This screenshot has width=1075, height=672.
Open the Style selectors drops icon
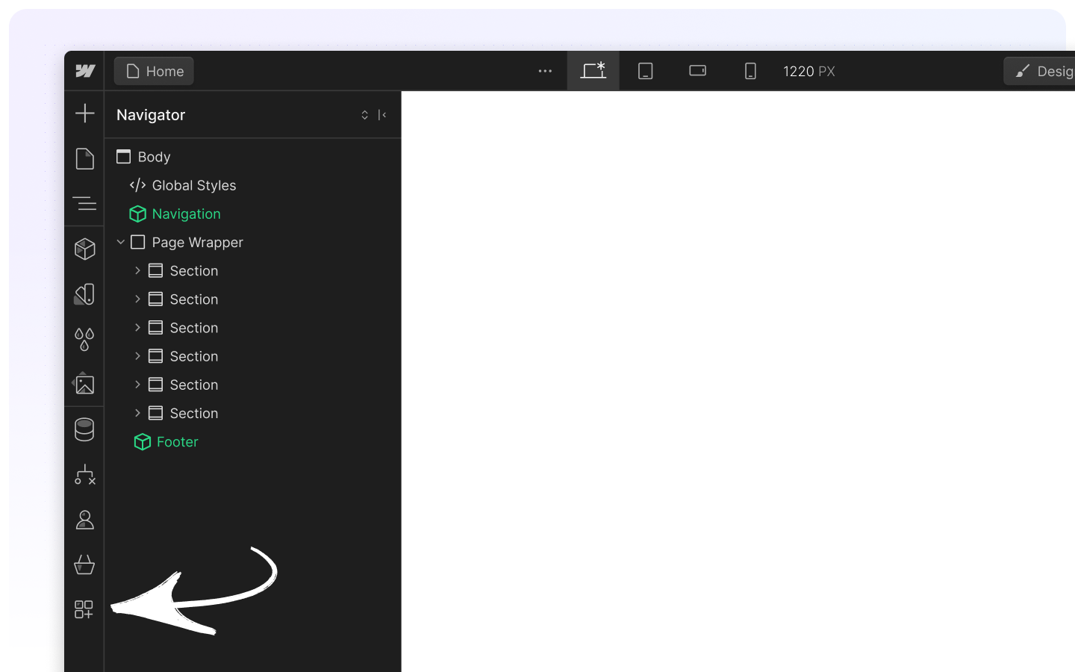pos(85,339)
